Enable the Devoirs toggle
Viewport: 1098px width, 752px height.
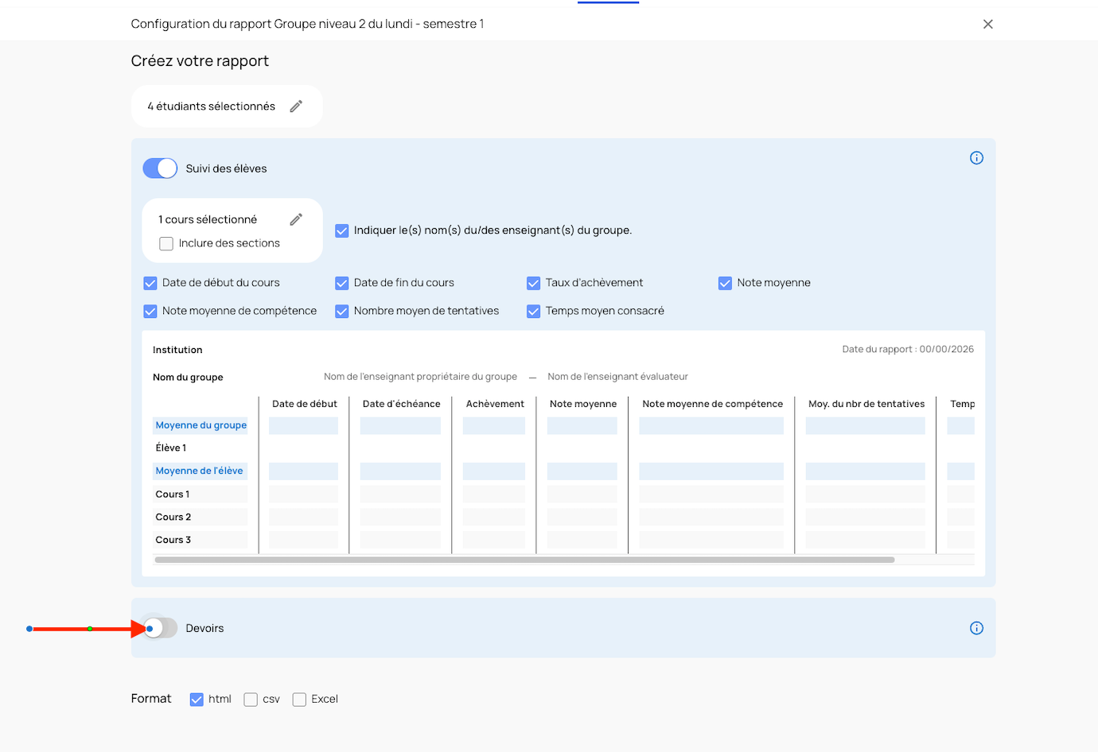(x=160, y=628)
